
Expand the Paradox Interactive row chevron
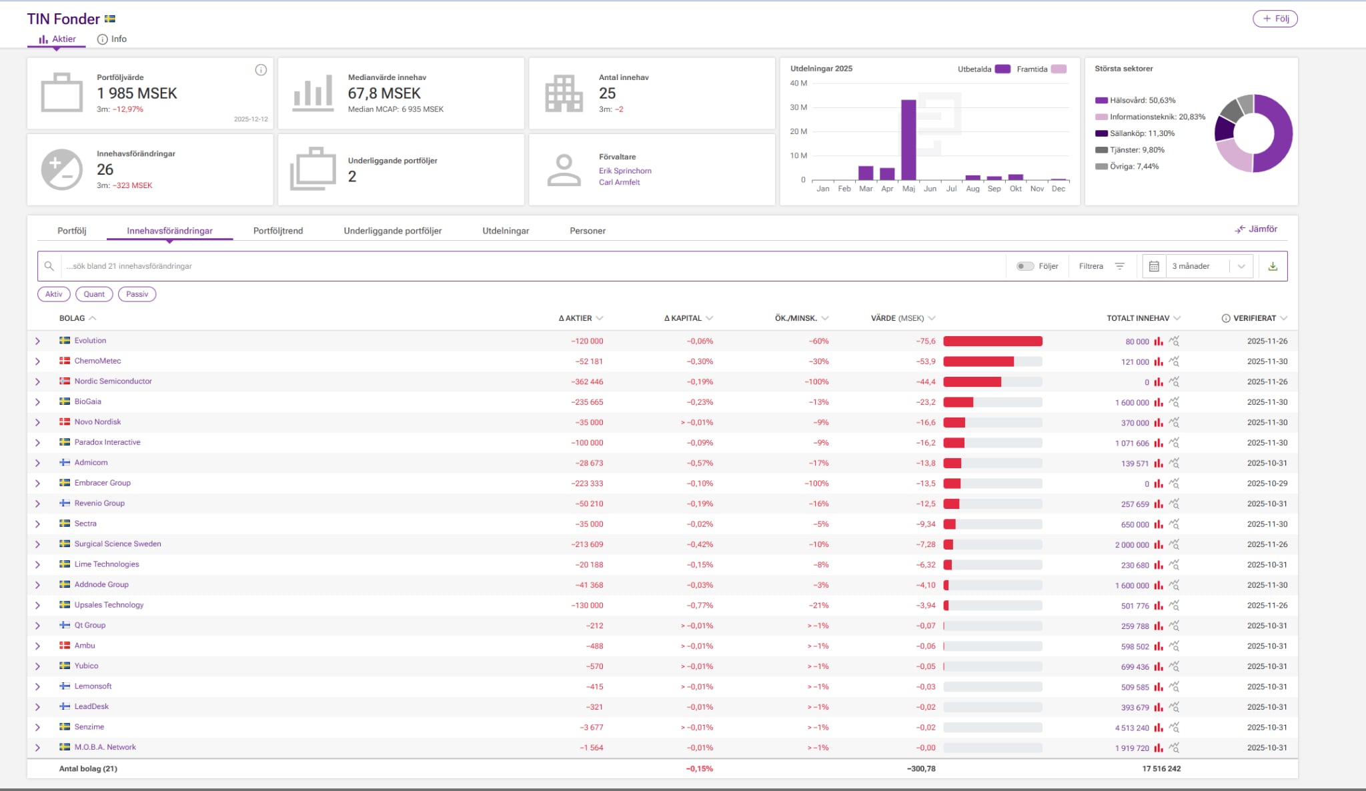[37, 443]
